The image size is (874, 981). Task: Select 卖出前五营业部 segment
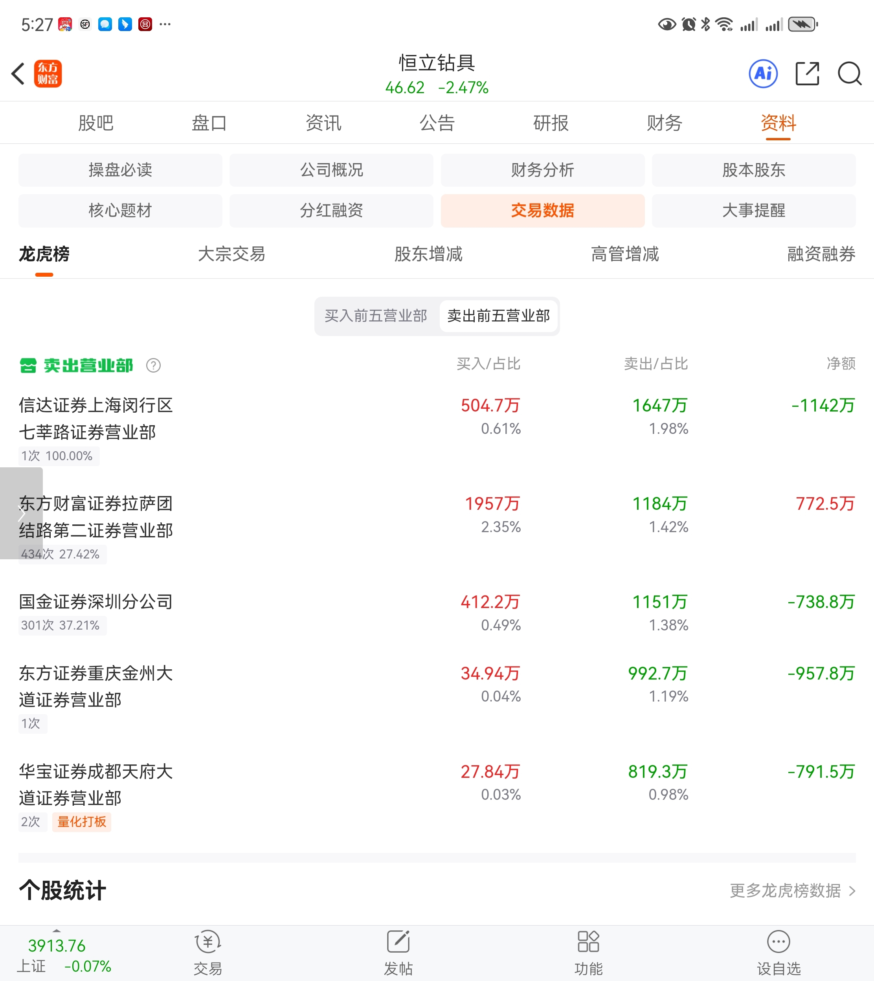click(498, 316)
